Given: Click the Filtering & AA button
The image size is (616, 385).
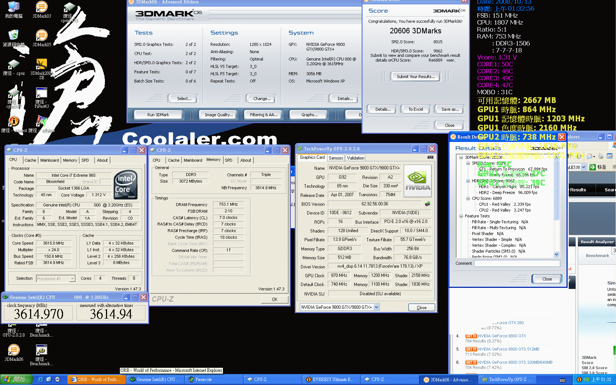Looking at the screenshot, I should (x=264, y=115).
